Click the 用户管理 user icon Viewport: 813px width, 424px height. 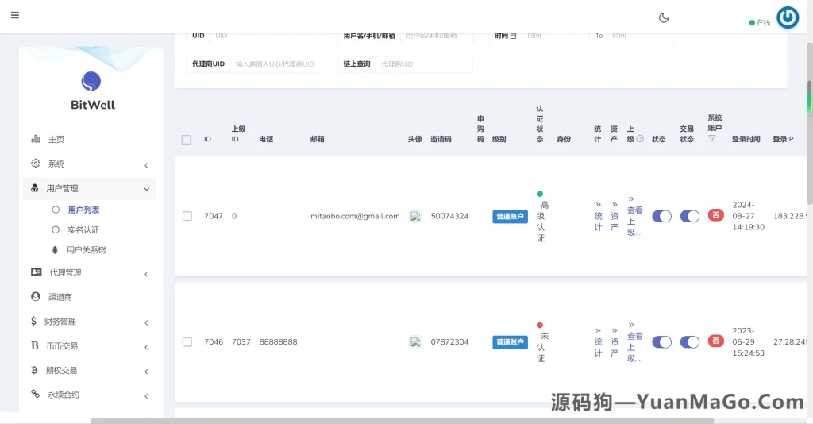point(35,187)
